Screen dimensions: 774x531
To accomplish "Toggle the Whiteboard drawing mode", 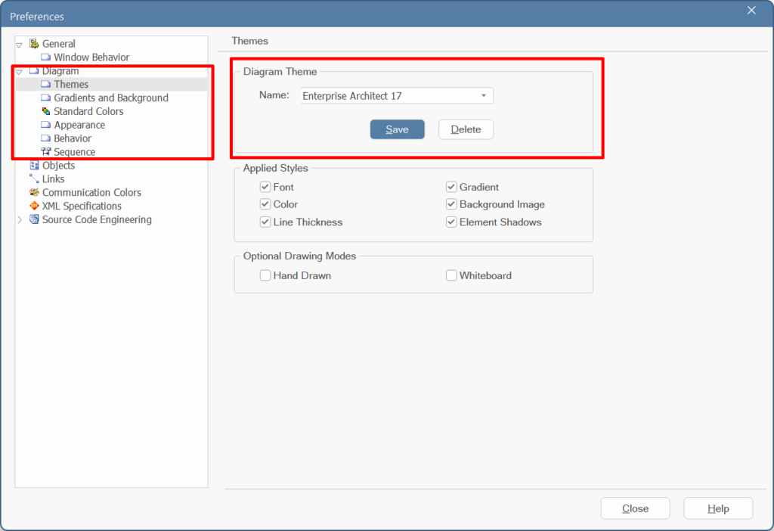I will tap(451, 276).
